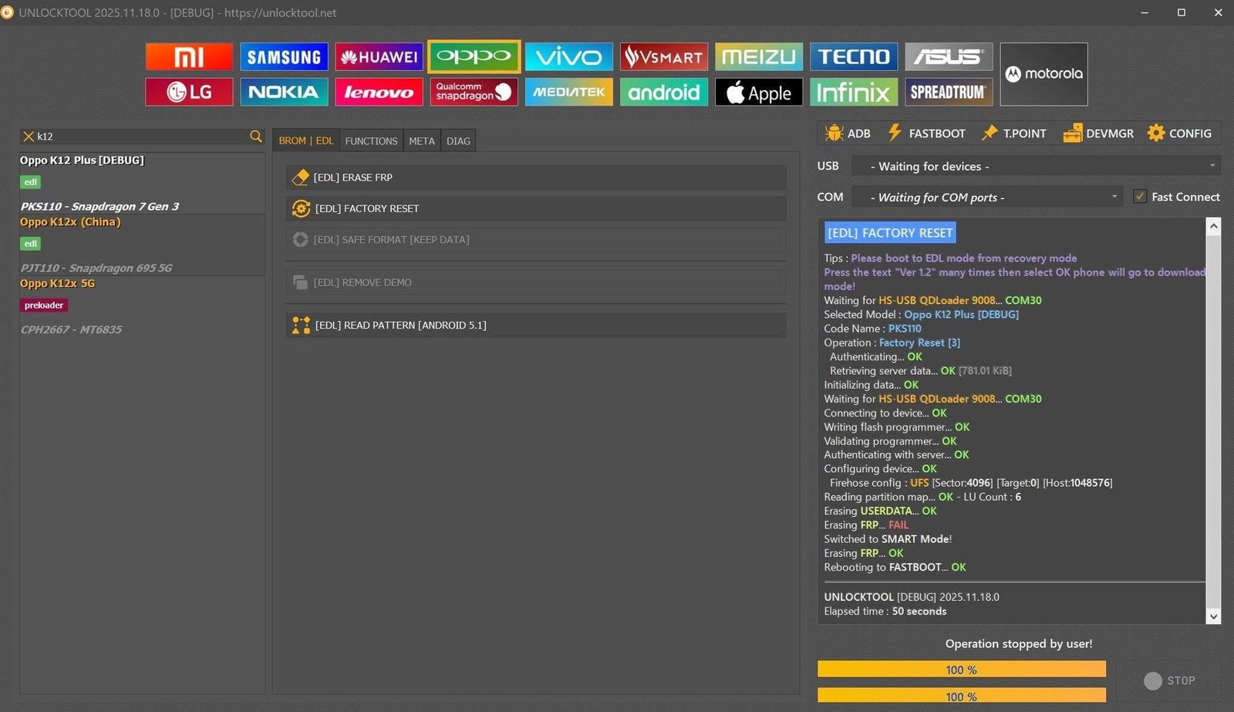The width and height of the screenshot is (1234, 712).
Task: Enable the Fast Connect checkbox
Action: pyautogui.click(x=1140, y=197)
